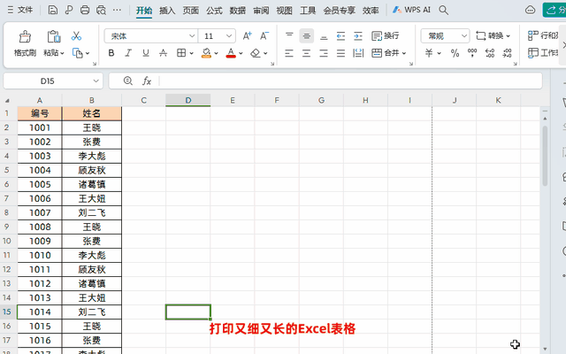Apply percent style format
The width and height of the screenshot is (566, 354).
(x=455, y=53)
